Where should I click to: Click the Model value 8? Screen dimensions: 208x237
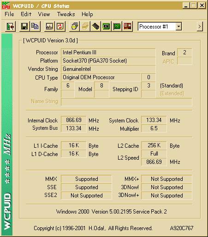pos(101,86)
